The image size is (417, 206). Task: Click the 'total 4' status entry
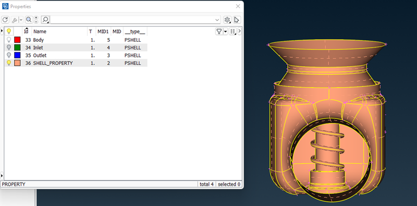[x=206, y=184]
